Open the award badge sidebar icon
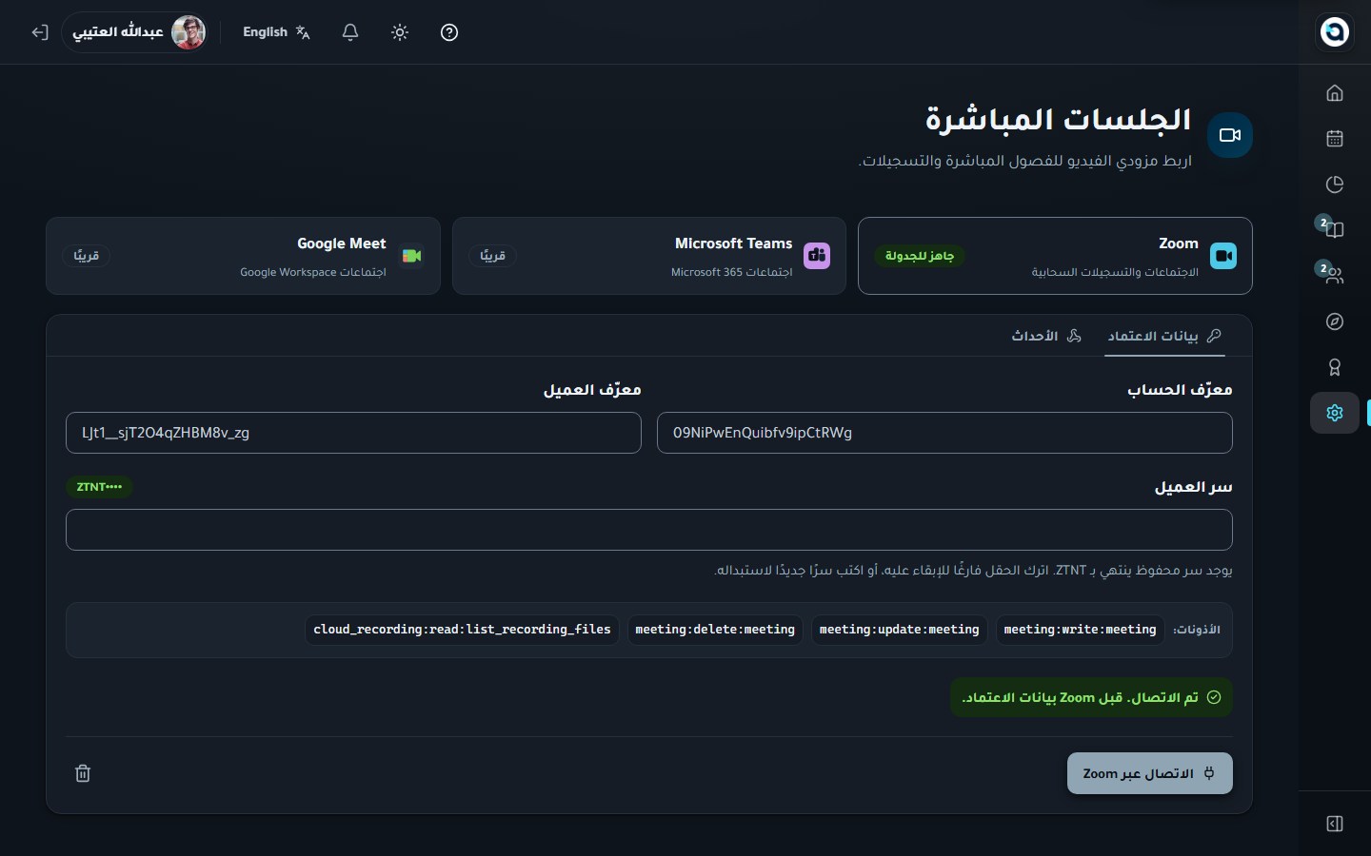This screenshot has height=856, width=1371. 1334,367
